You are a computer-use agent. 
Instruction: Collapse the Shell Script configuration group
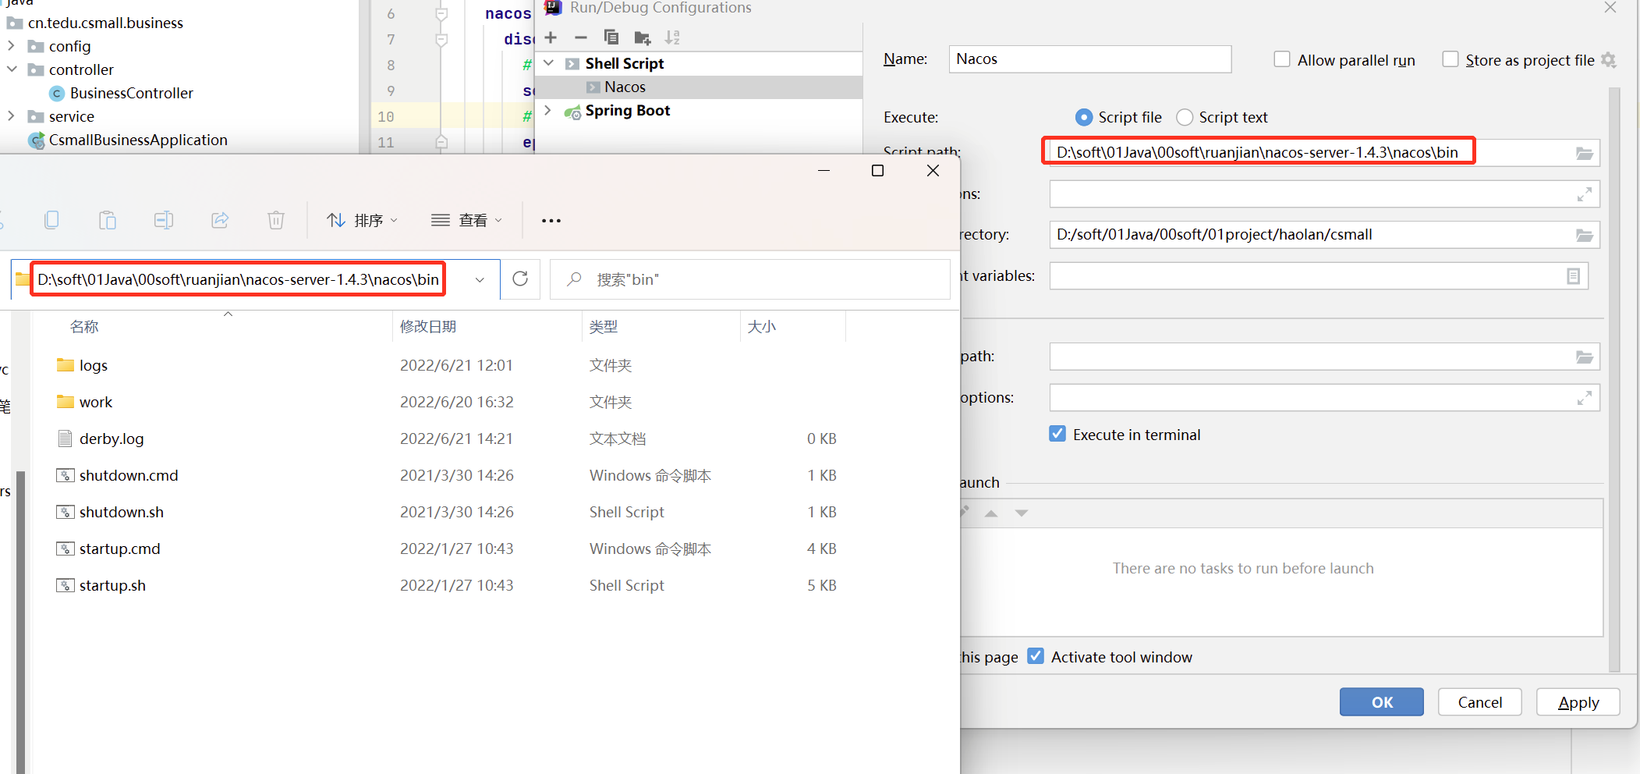(549, 63)
